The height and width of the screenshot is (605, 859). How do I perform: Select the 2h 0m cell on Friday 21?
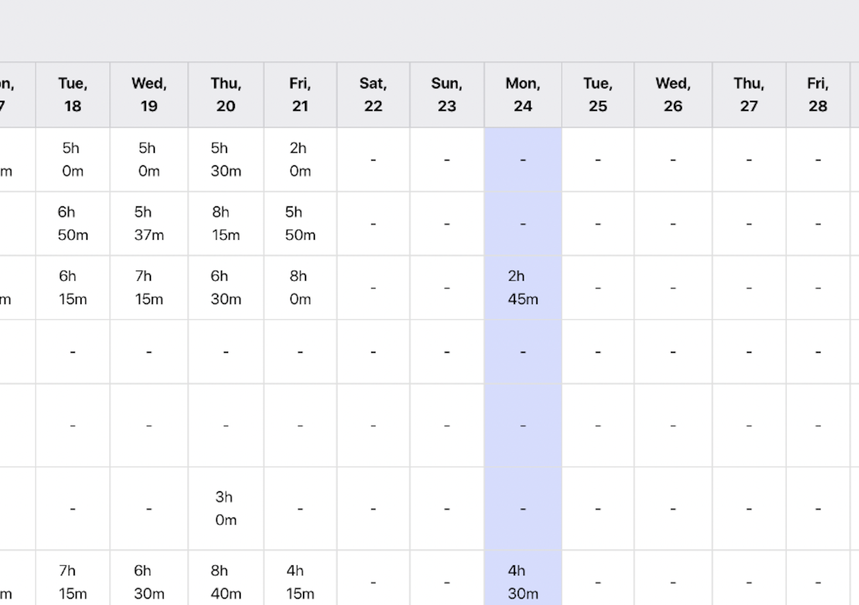click(x=300, y=160)
